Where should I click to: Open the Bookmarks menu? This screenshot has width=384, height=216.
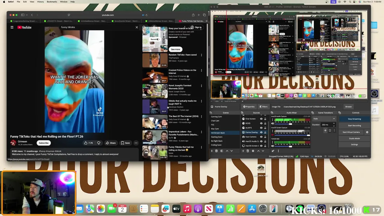tap(52, 2)
